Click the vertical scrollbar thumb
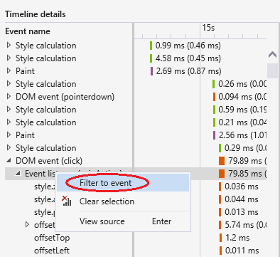The width and height of the screenshot is (280, 257). (272, 70)
